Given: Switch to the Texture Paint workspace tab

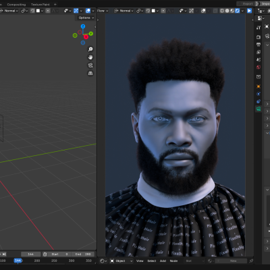Looking at the screenshot, I should 40,4.
